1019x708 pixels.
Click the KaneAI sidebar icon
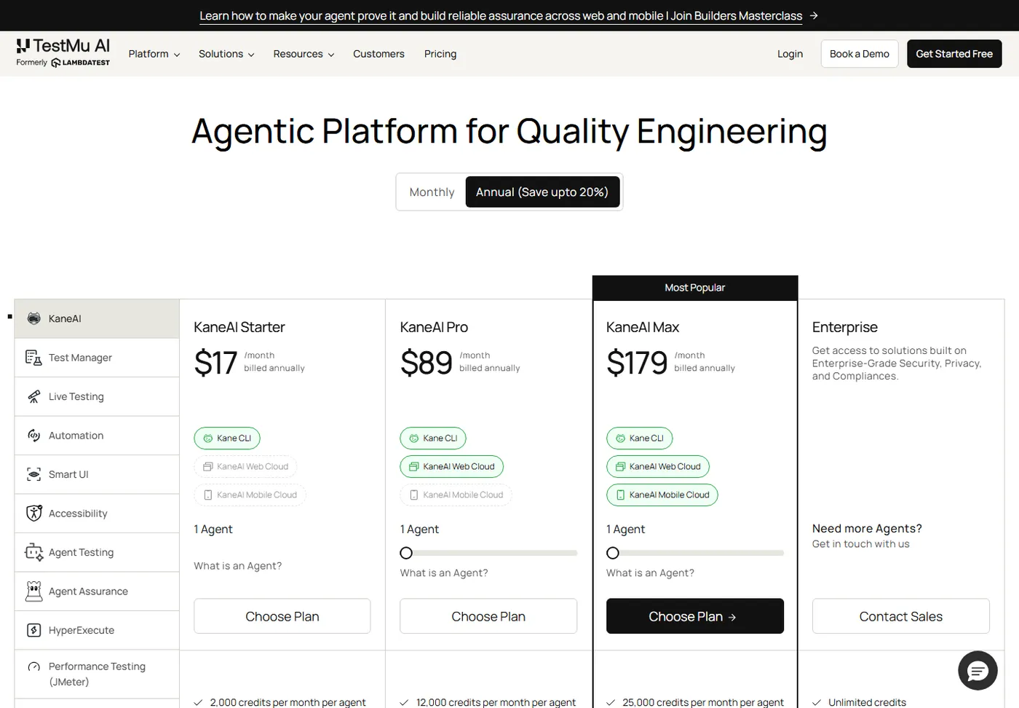point(33,318)
